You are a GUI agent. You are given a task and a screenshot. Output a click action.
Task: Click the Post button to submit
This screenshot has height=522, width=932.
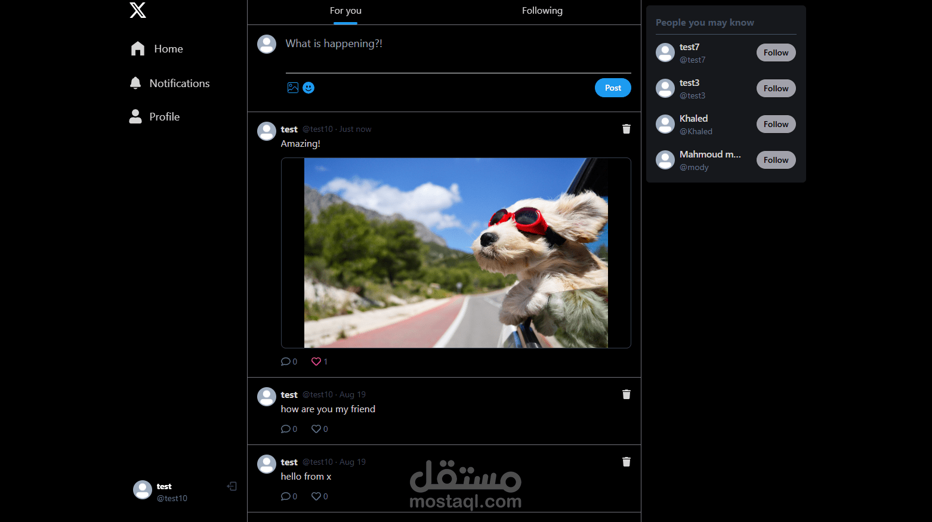click(x=613, y=87)
